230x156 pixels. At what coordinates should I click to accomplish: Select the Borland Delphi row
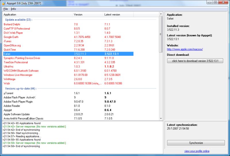pyautogui.click(x=68, y=24)
